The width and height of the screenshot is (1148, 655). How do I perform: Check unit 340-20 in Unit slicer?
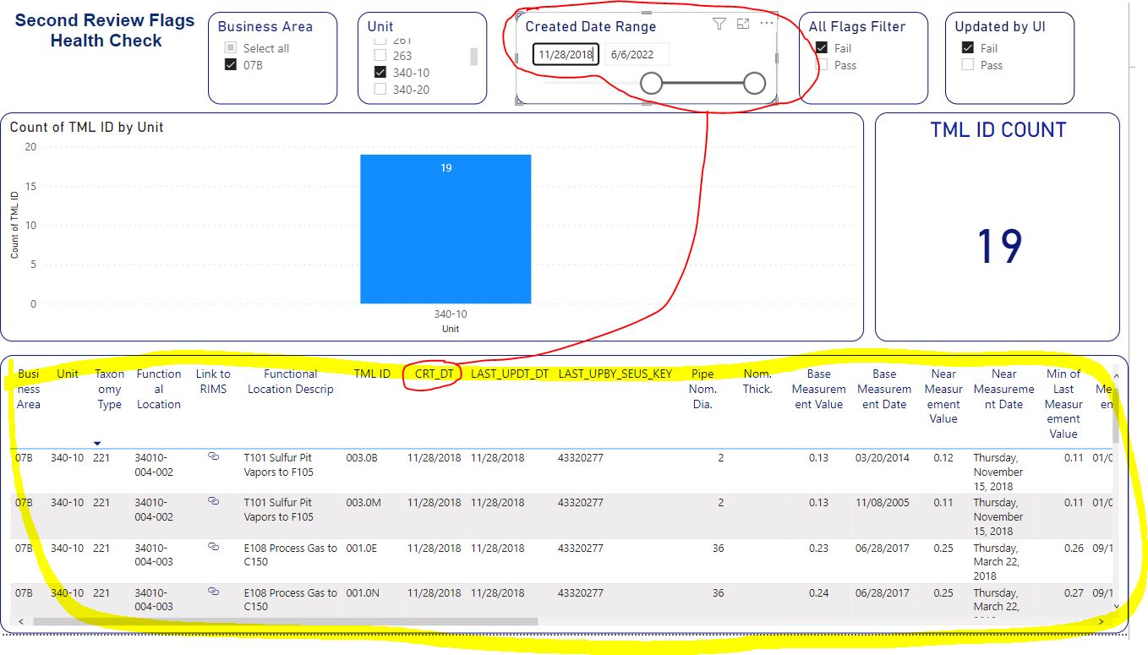pyautogui.click(x=380, y=89)
